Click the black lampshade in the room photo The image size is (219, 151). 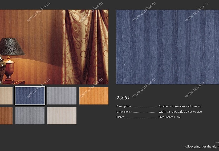pos(12,47)
